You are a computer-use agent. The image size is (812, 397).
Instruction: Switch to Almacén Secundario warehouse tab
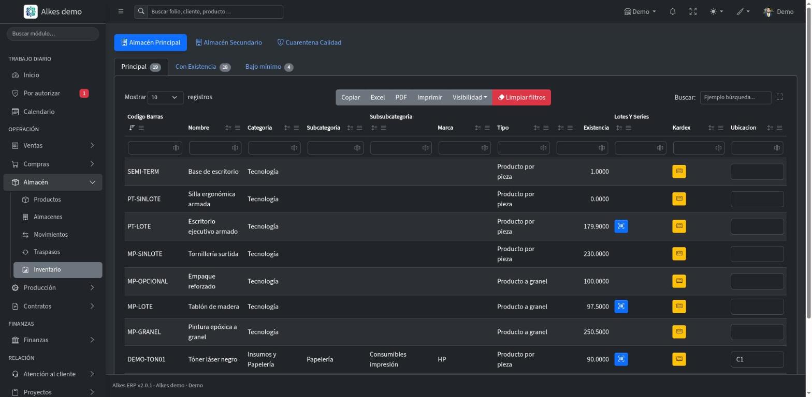pos(229,42)
